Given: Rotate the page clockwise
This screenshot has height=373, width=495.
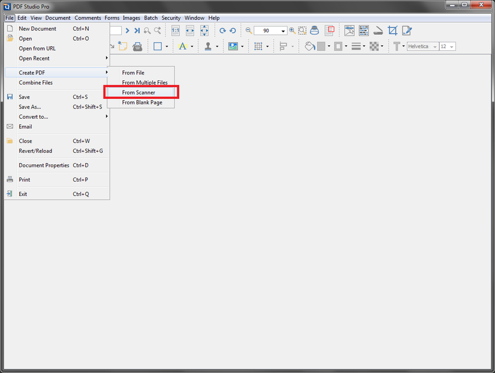Looking at the screenshot, I should click(x=222, y=31).
